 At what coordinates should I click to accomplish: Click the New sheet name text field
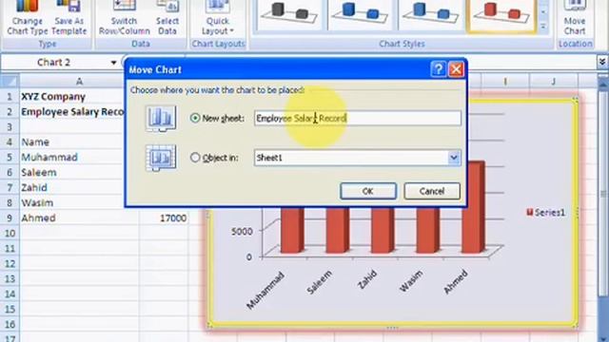[358, 118]
